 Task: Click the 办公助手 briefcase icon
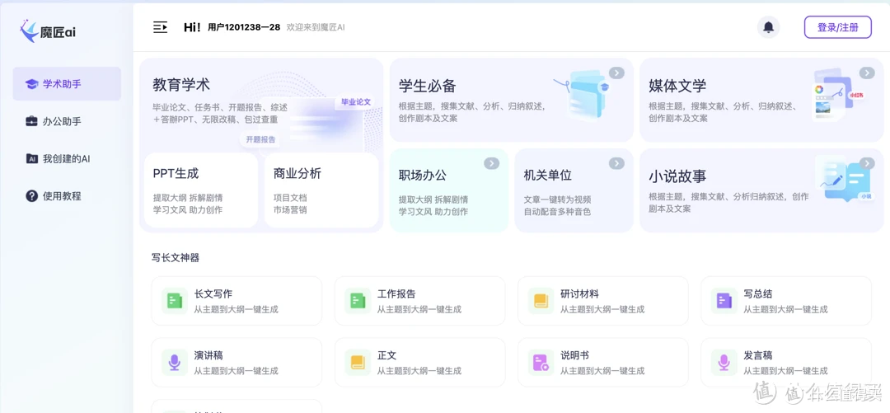pyautogui.click(x=32, y=121)
